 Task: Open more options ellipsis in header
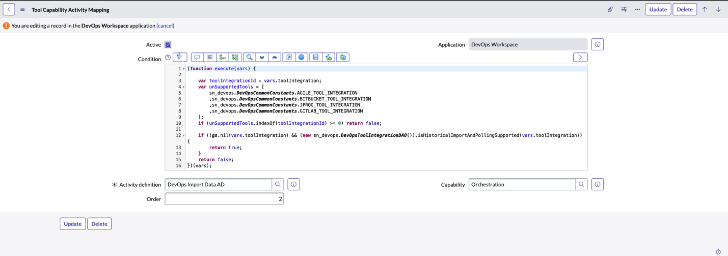[x=638, y=9]
